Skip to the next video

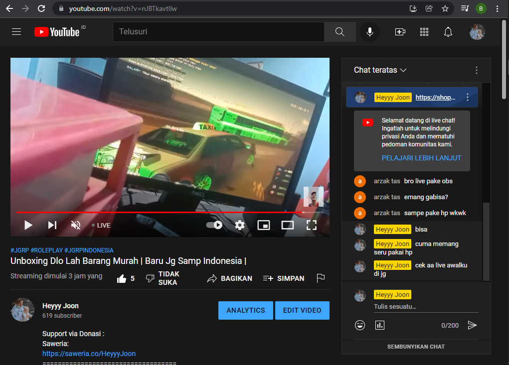(52, 225)
